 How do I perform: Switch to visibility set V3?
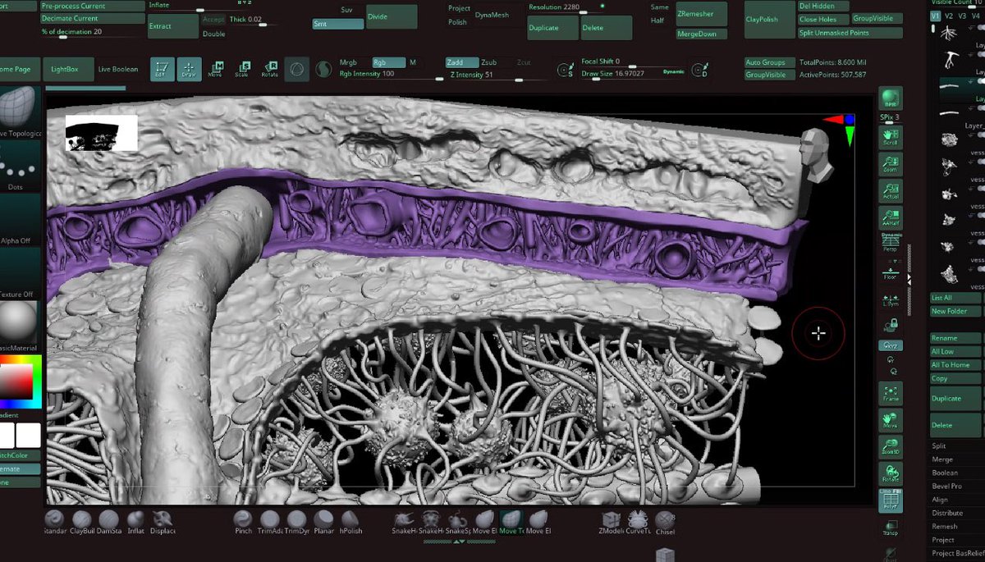pyautogui.click(x=963, y=16)
